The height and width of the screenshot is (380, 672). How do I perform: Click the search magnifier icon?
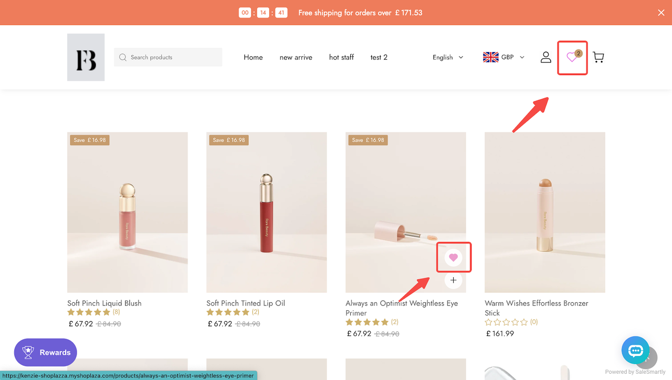click(123, 57)
